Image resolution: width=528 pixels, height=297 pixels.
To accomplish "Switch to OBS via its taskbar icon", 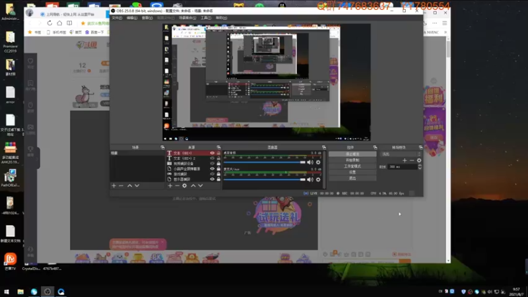I will point(48,292).
